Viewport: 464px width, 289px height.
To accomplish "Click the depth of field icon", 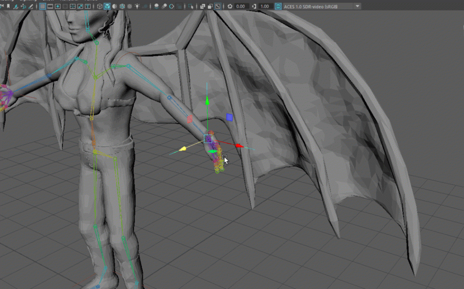I will pyautogui.click(x=179, y=6).
